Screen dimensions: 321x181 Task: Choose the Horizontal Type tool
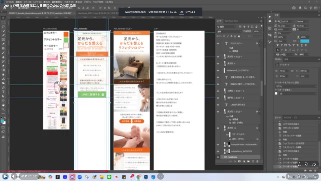click(x=3, y=92)
